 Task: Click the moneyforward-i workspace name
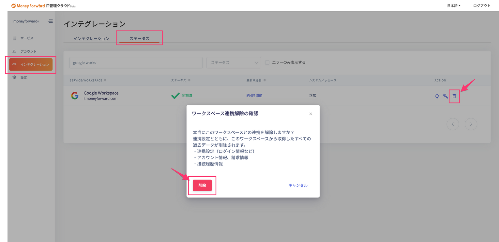pyautogui.click(x=26, y=21)
